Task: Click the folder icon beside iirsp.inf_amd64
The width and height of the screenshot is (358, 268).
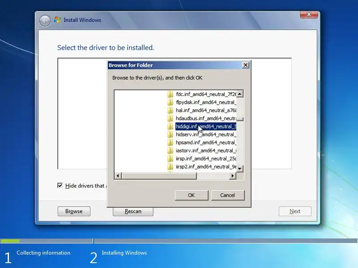Action: click(x=170, y=159)
